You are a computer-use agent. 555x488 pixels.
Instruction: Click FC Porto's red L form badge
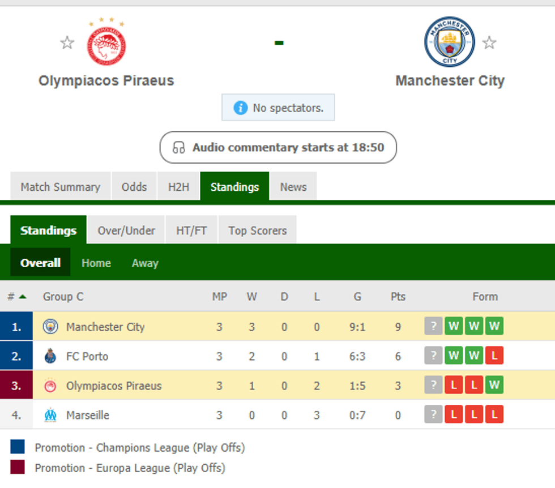494,356
